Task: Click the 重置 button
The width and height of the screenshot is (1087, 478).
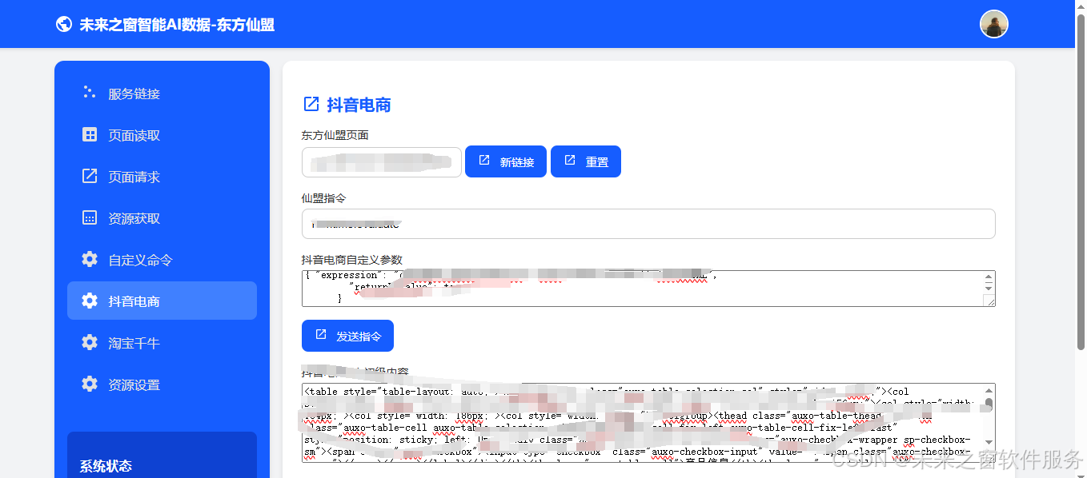Action: [586, 161]
